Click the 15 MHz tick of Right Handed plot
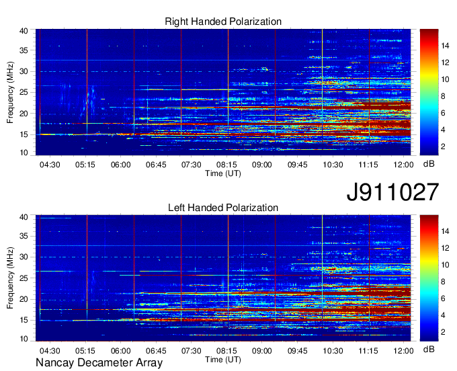Screen dimensions: 457x371 click(24, 134)
